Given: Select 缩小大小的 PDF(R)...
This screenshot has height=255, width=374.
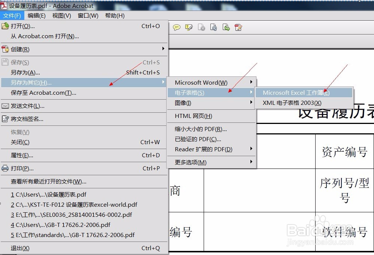Looking at the screenshot, I should click(x=212, y=129).
